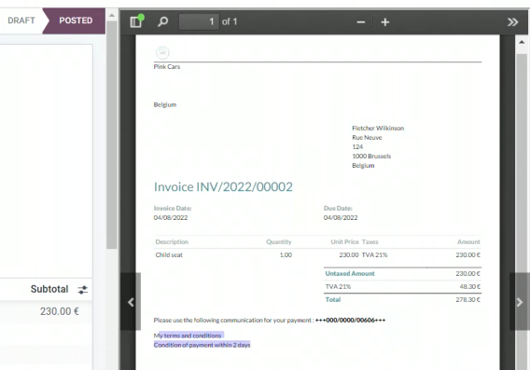Image resolution: width=530 pixels, height=370 pixels.
Task: Select the POSTED status stage
Action: 76,21
